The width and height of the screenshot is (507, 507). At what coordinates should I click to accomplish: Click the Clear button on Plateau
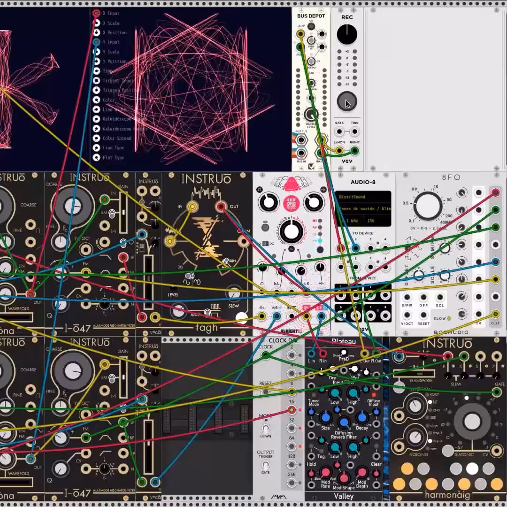(x=376, y=474)
